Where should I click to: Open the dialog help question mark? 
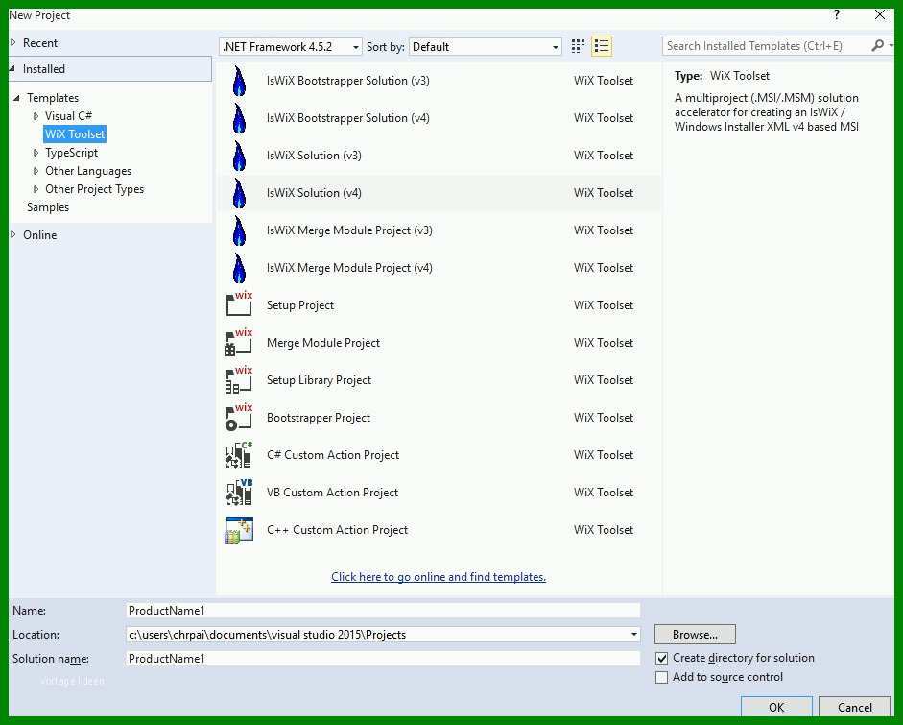pos(837,15)
